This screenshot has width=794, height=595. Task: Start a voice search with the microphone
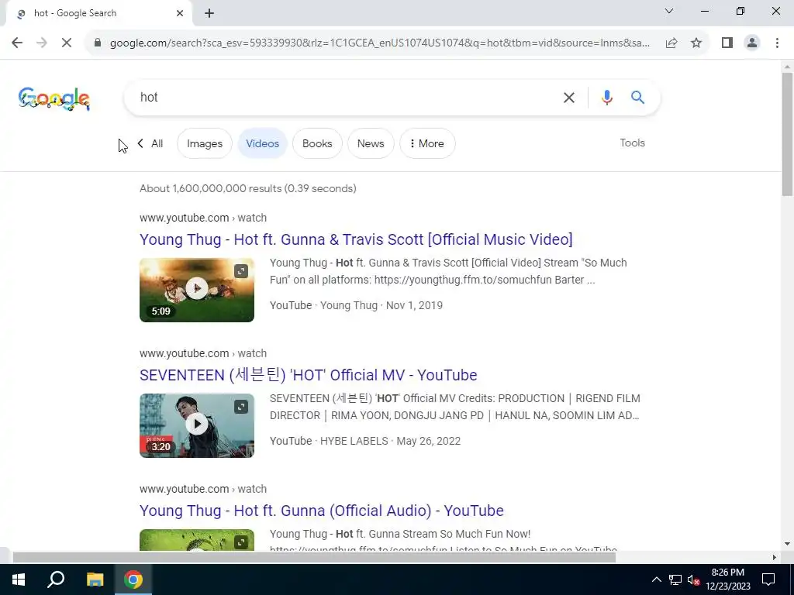coord(606,97)
